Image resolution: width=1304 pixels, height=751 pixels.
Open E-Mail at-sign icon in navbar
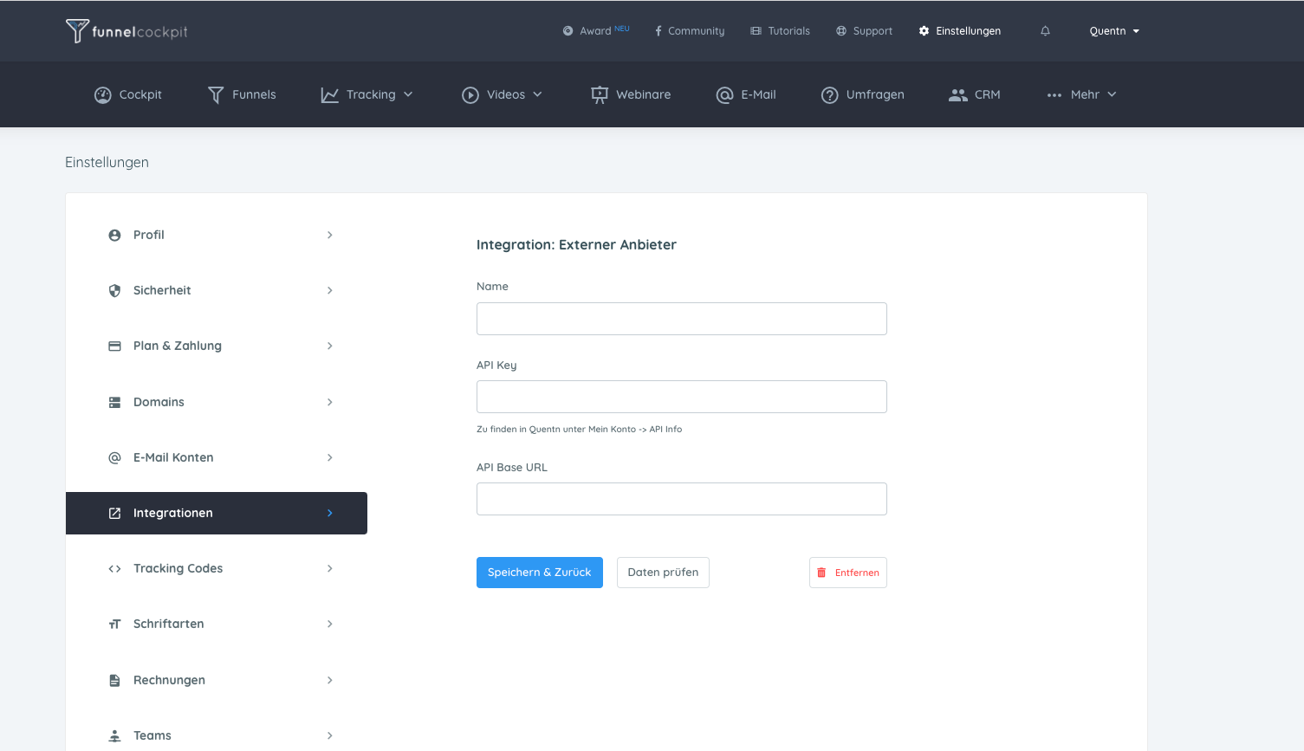click(724, 95)
